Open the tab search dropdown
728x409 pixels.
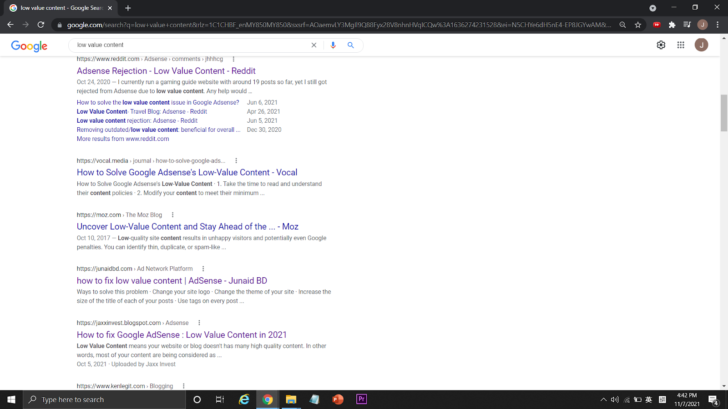tap(652, 8)
